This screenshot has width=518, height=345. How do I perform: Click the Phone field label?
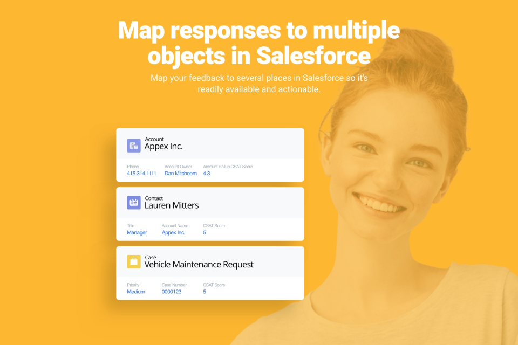(x=133, y=167)
